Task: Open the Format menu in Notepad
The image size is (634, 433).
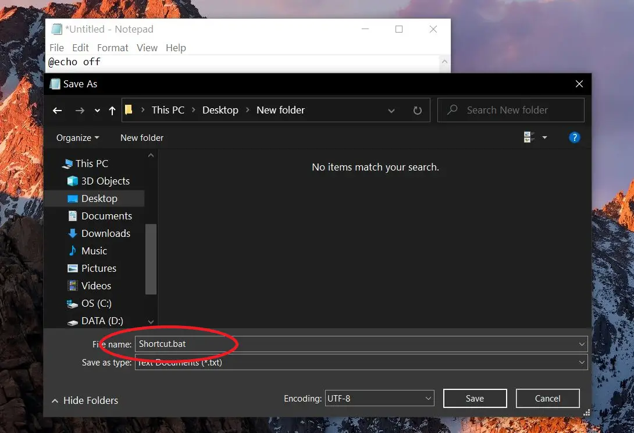Action: [112, 48]
